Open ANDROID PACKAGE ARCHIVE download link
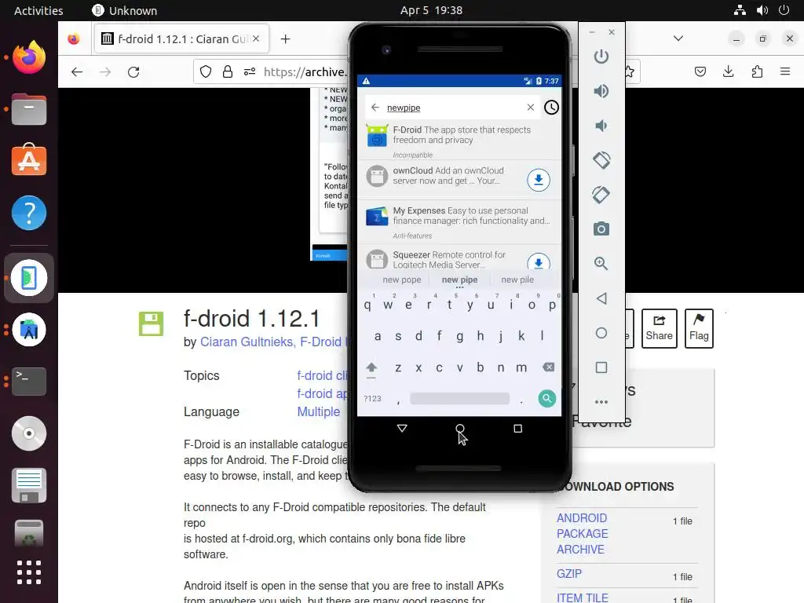This screenshot has width=804, height=603. (582, 534)
